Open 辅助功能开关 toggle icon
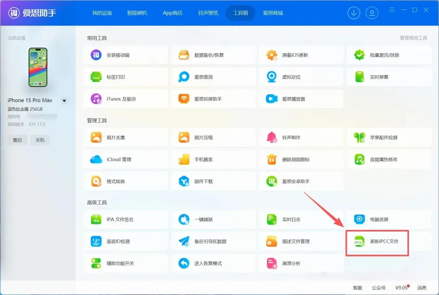The width and height of the screenshot is (439, 295). coord(96,263)
